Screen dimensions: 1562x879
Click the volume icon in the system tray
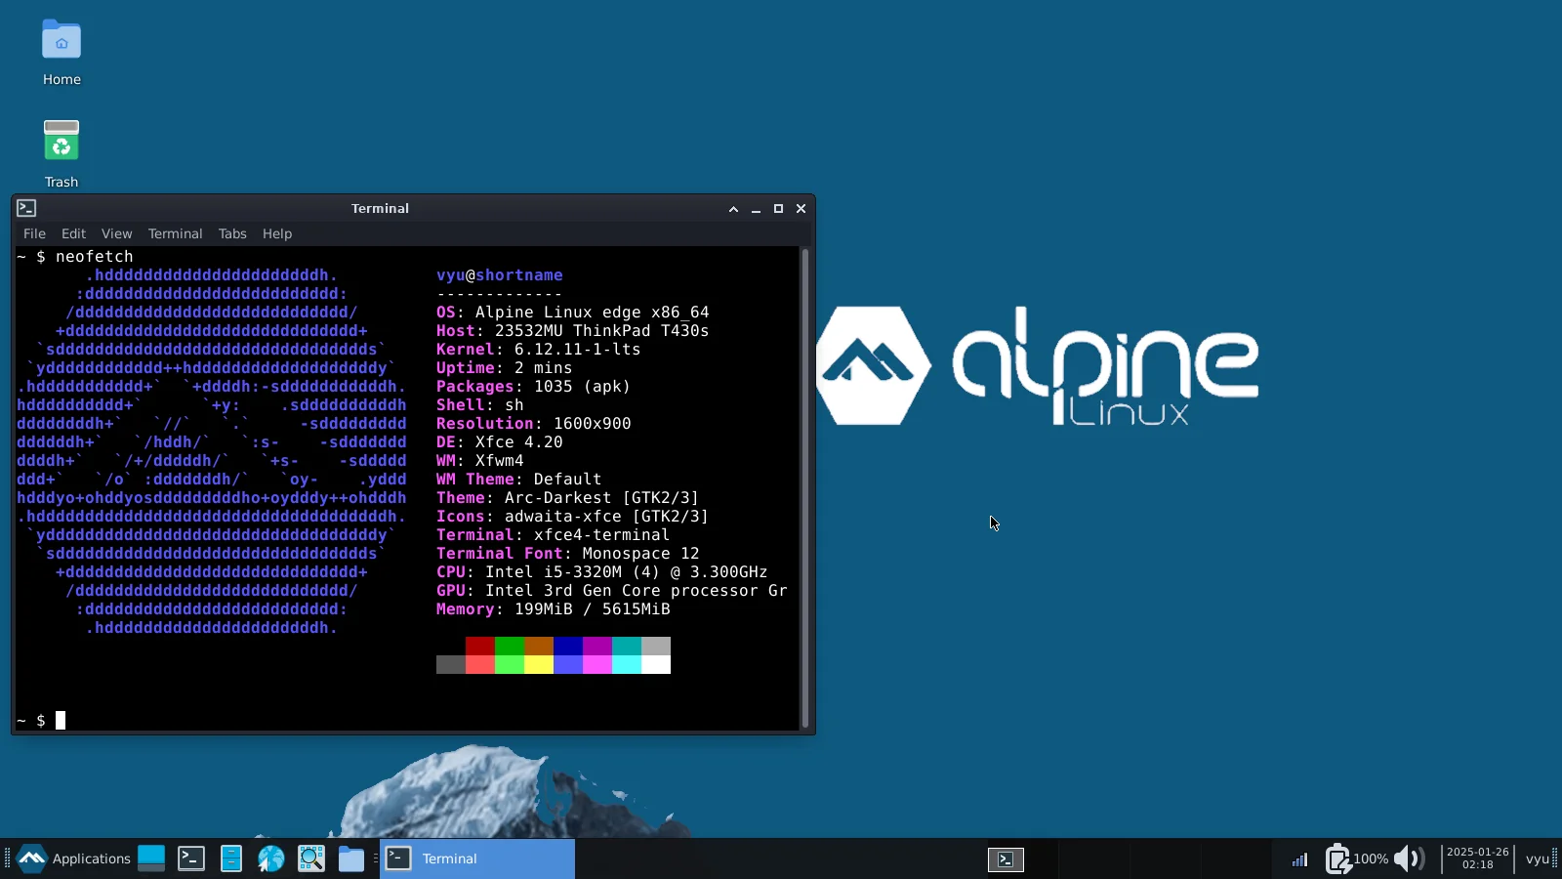tap(1408, 859)
